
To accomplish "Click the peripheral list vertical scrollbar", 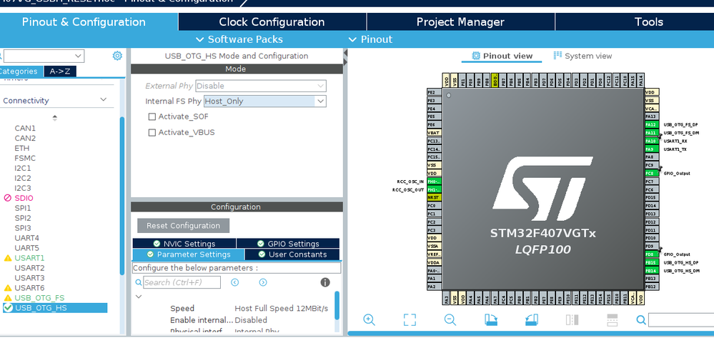I will pos(122,196).
